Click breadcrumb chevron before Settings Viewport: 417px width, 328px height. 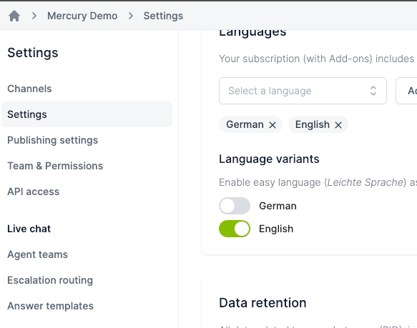[x=131, y=16]
